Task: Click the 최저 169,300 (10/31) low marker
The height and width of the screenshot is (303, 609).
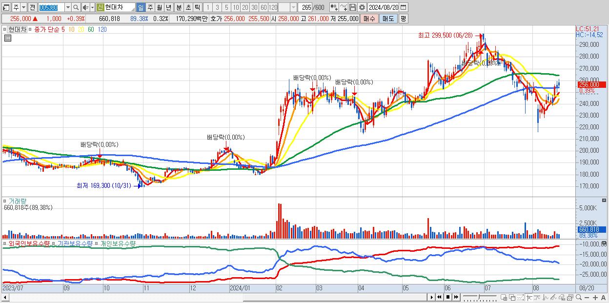Action: tap(104, 185)
